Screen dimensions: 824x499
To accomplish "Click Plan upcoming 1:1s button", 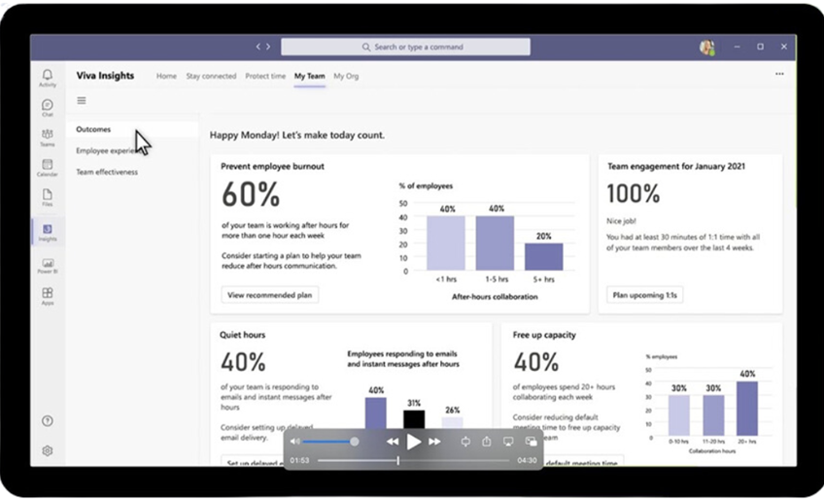I will pos(645,295).
